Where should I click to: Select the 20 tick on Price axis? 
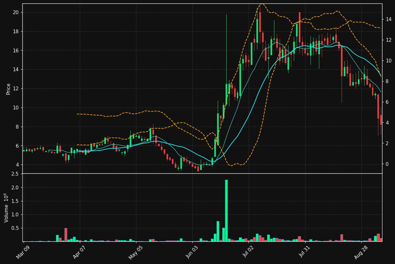coord(16,12)
